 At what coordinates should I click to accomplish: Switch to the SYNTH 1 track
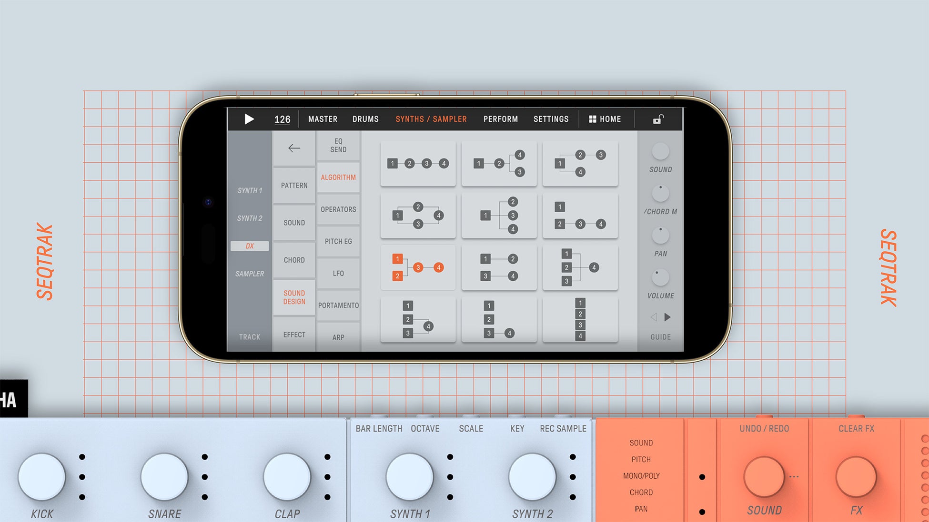tap(250, 190)
